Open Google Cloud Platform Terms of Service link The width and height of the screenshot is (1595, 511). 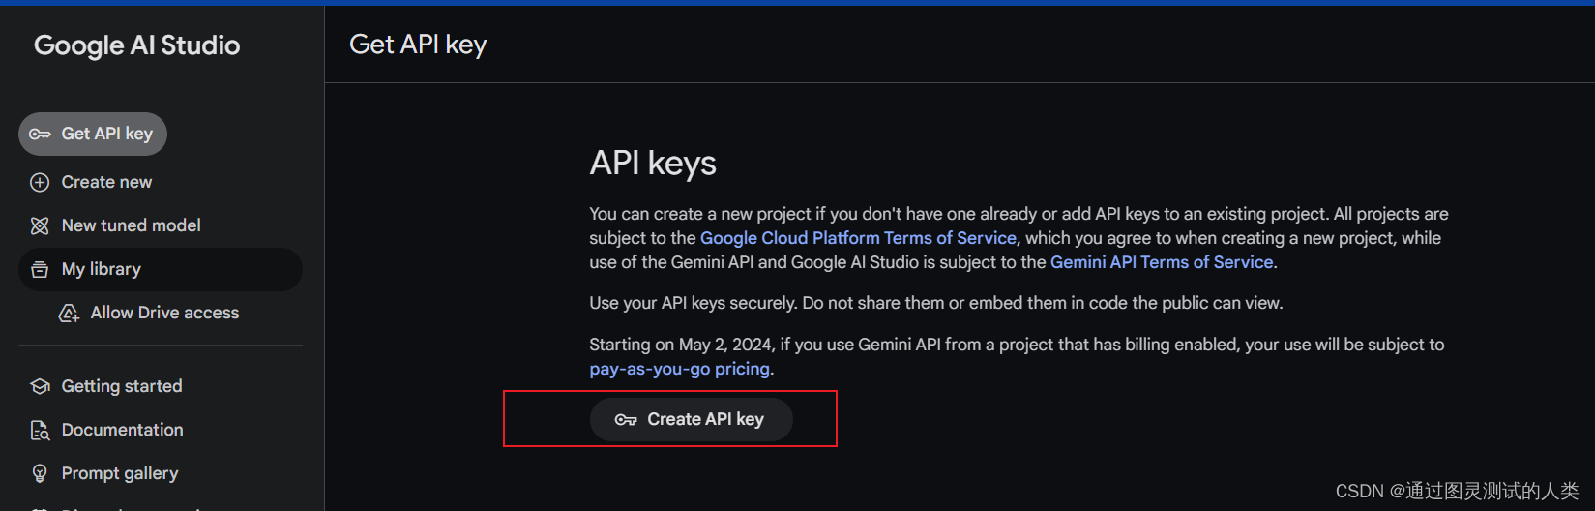coord(858,238)
